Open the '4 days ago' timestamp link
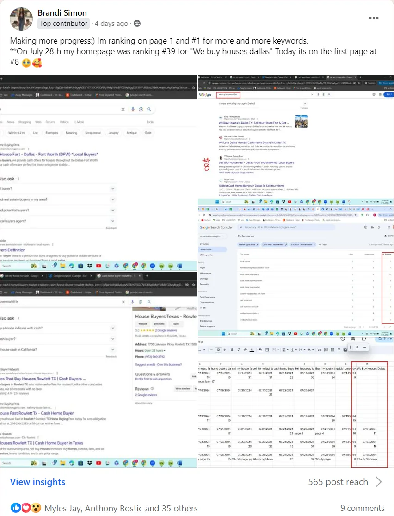This screenshot has width=394, height=516. (111, 24)
